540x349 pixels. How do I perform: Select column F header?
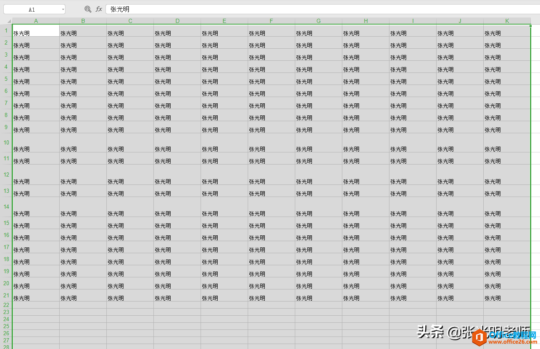pyautogui.click(x=271, y=21)
